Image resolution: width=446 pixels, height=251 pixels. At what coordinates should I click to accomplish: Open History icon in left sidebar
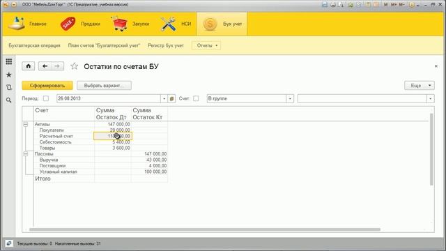(9, 87)
